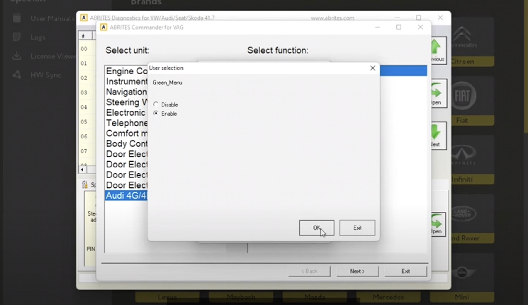Viewport: 528px width, 305px height.
Task: Click the Lexus brand label
Action: pyautogui.click(x=167, y=297)
